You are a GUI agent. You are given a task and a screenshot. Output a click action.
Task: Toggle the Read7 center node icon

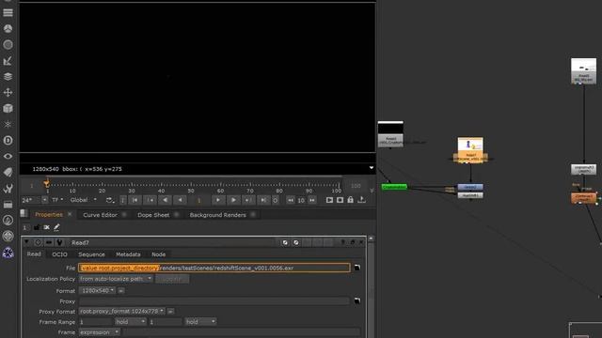[x=38, y=242]
